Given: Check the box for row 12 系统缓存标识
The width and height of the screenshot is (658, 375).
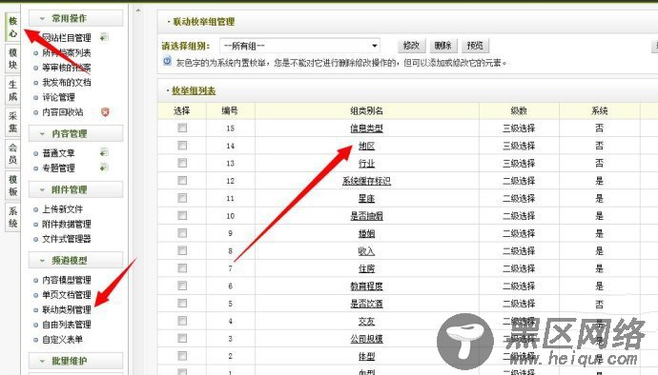Looking at the screenshot, I should pos(182,180).
